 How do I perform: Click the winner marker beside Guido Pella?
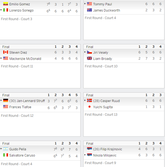(x=1, y=148)
